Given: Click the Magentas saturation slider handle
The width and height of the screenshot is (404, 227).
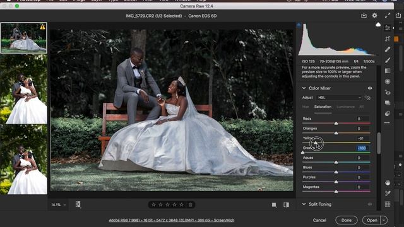Looking at the screenshot, I should point(336,192).
